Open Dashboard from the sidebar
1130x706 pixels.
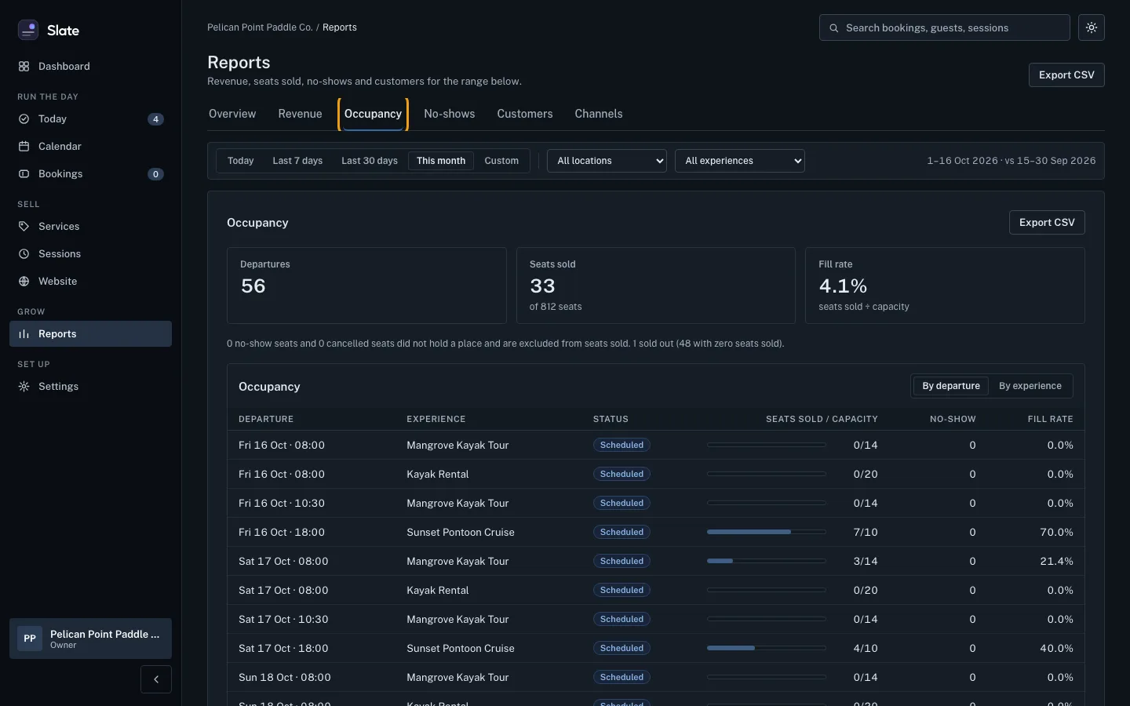pos(90,67)
